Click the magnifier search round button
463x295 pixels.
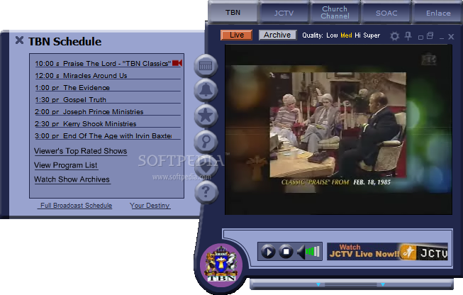tap(206, 141)
